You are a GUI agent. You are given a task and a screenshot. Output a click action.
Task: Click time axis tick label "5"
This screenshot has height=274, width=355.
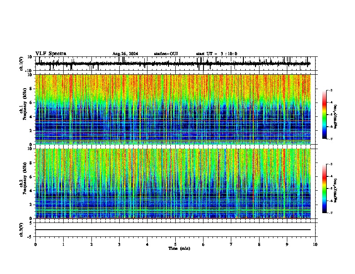[175, 244]
